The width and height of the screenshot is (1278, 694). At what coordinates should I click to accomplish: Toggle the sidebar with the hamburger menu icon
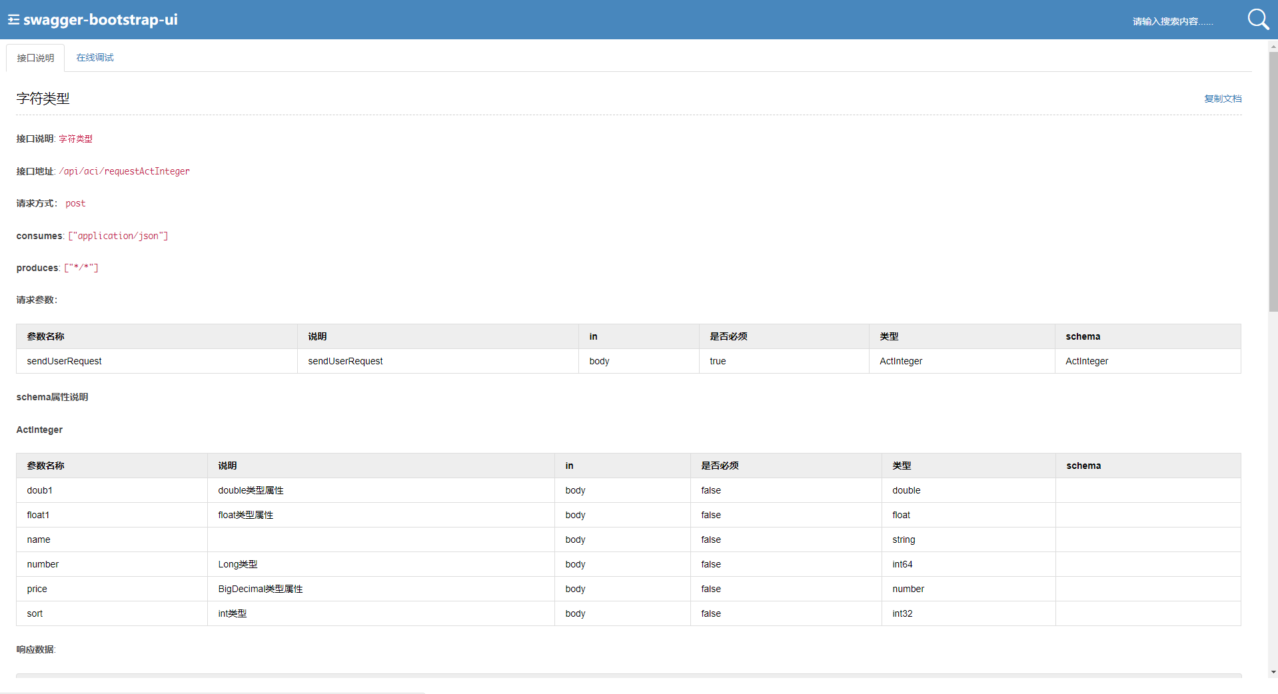[13, 20]
